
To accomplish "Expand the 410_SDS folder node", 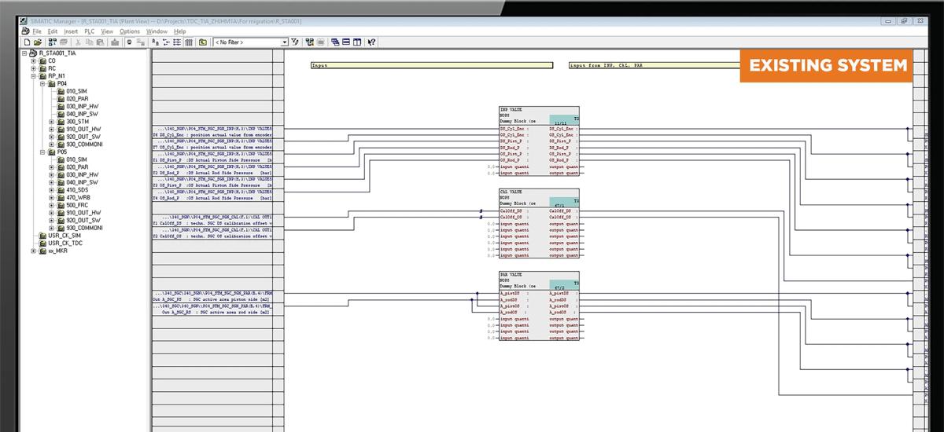I will click(x=51, y=190).
